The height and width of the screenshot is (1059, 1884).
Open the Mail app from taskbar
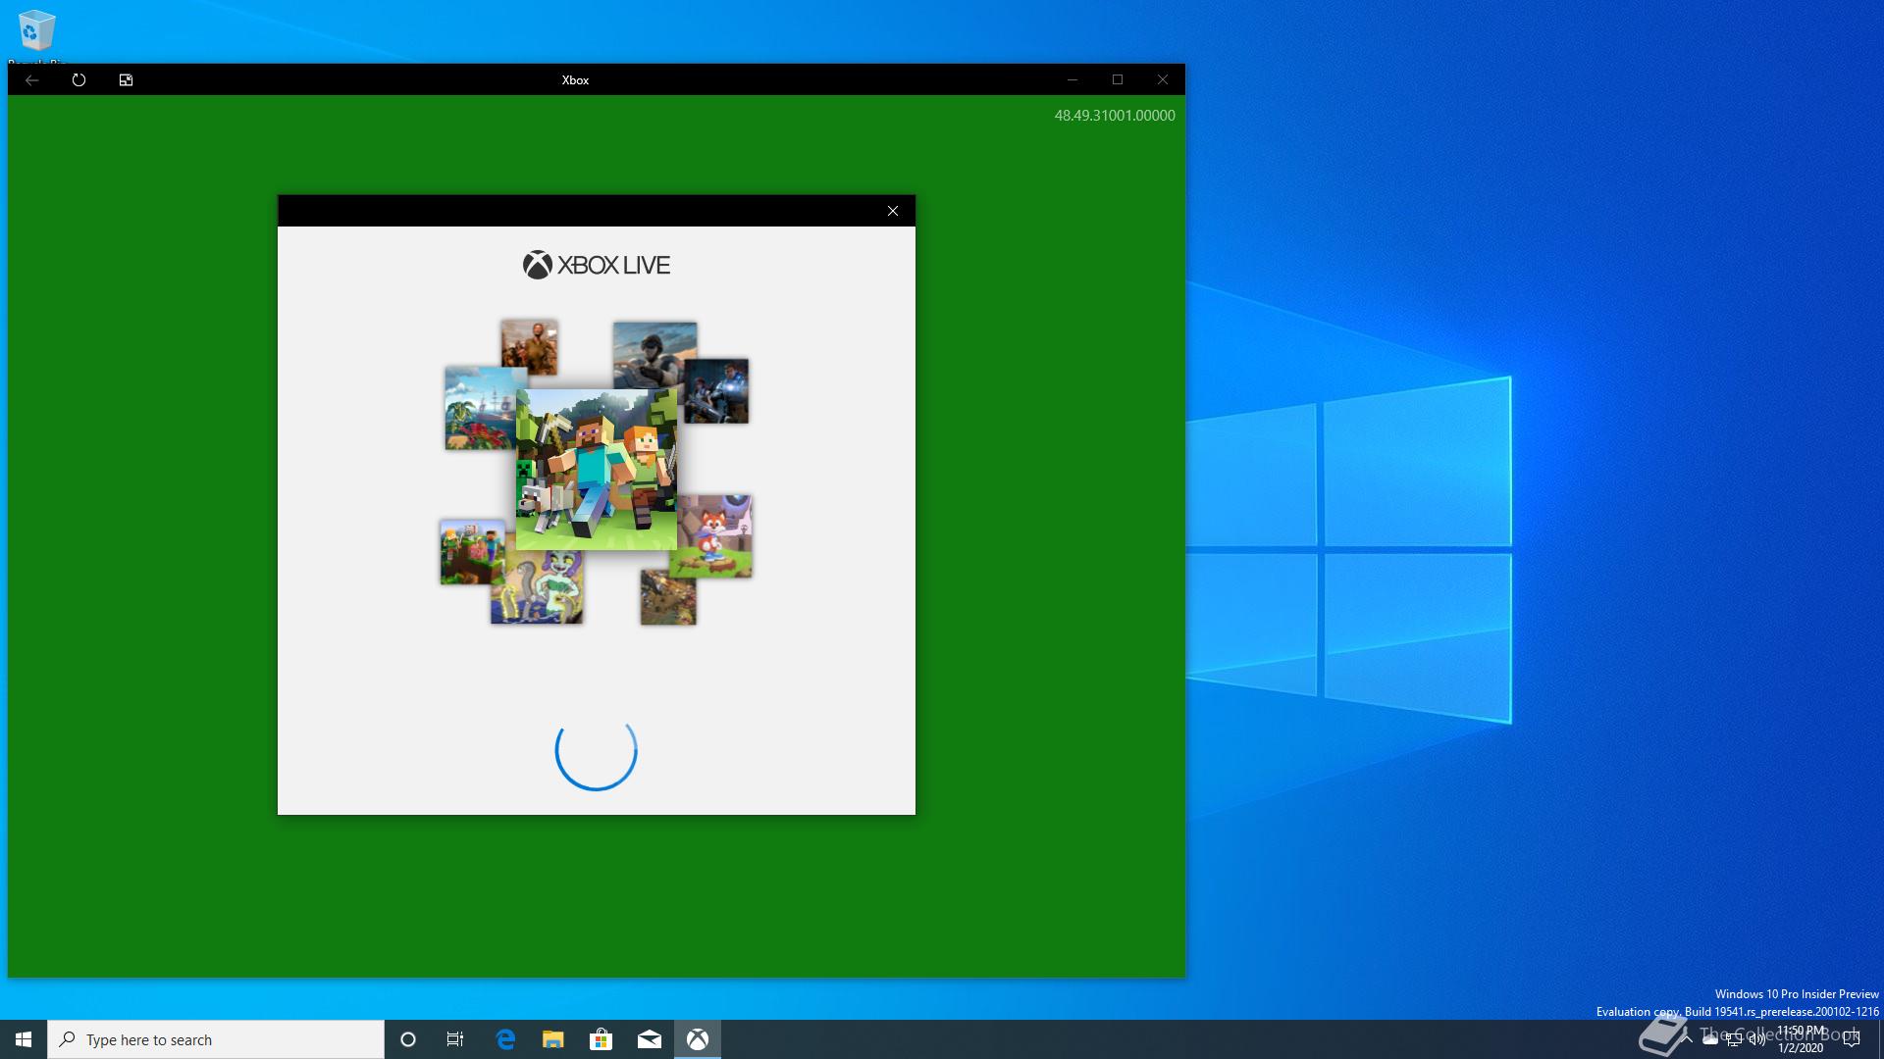[649, 1039]
